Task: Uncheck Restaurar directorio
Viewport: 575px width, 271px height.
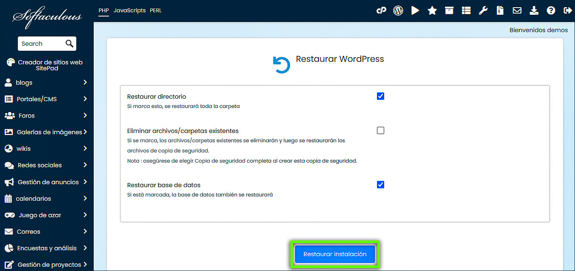Action: [x=380, y=96]
